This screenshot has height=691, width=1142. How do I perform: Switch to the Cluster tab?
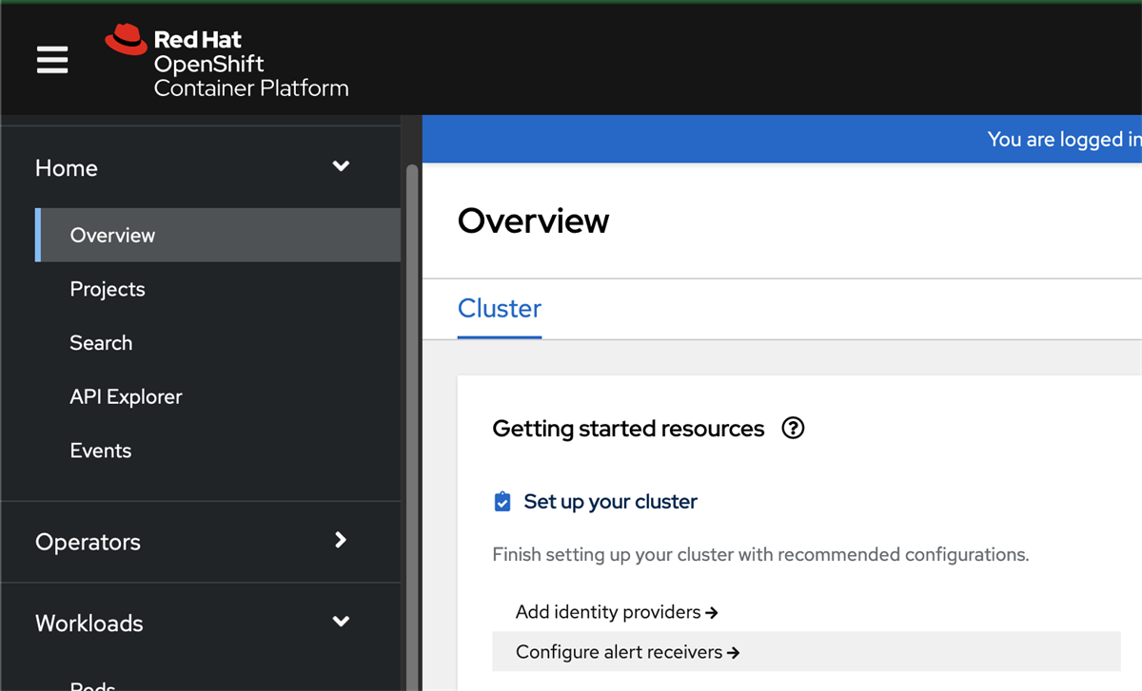[x=499, y=308]
